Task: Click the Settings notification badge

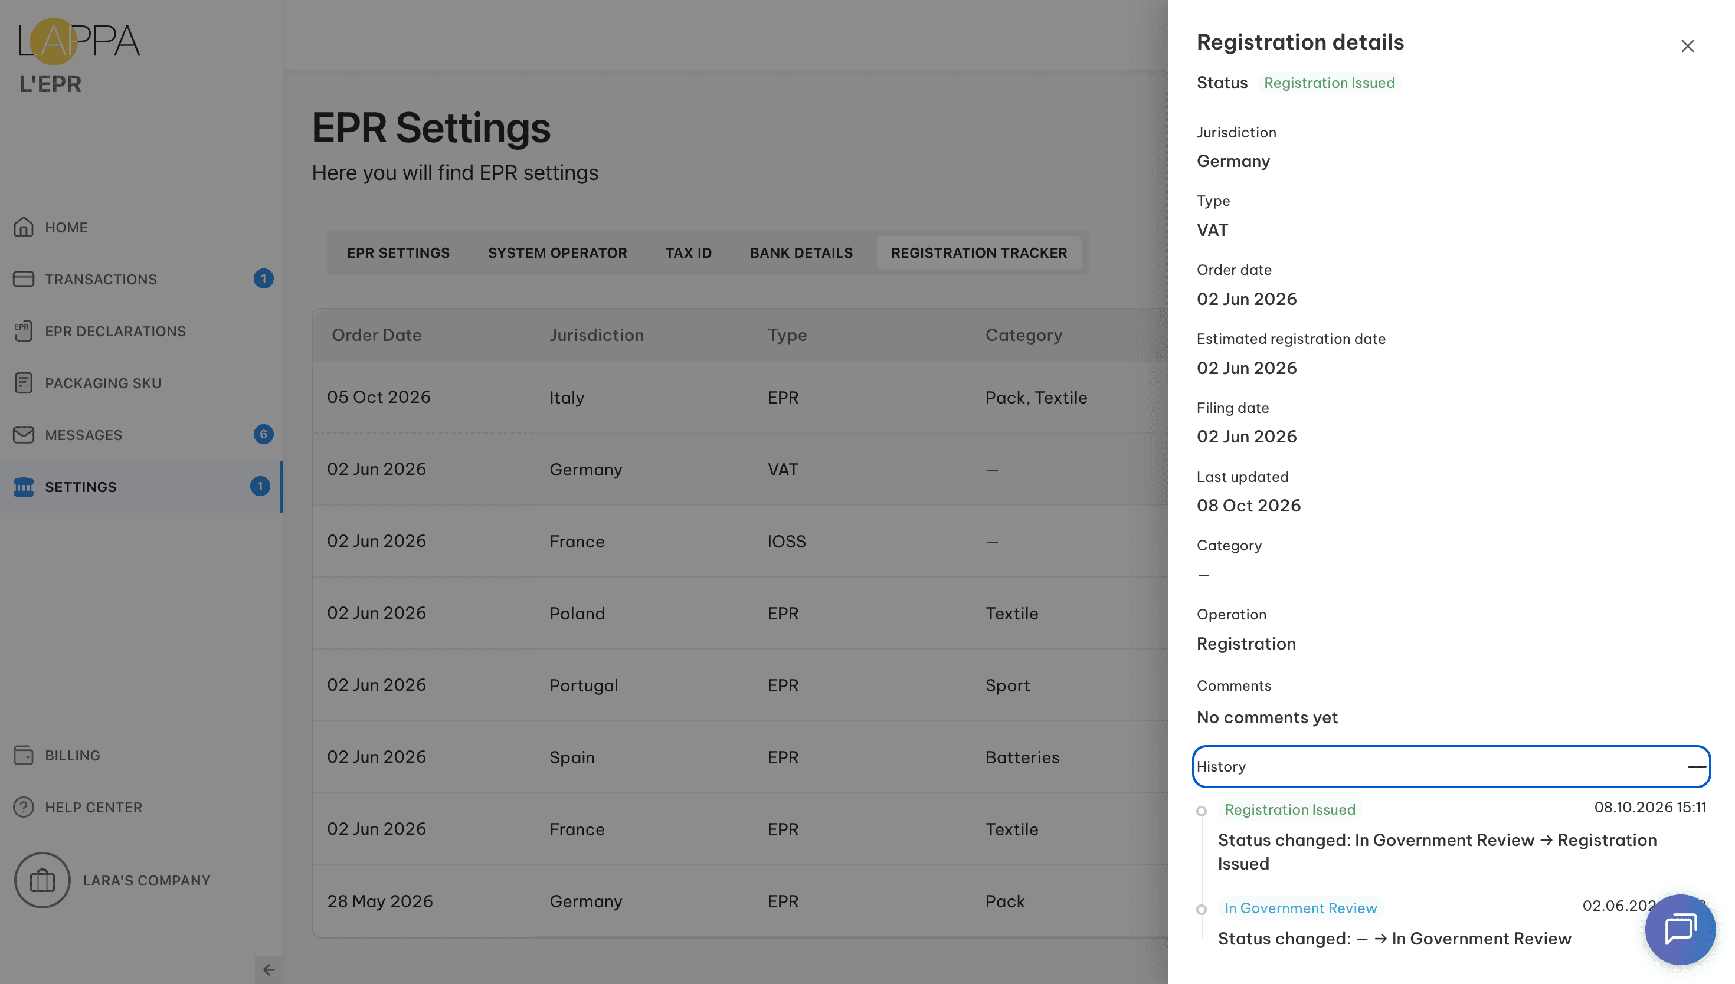Action: click(260, 486)
